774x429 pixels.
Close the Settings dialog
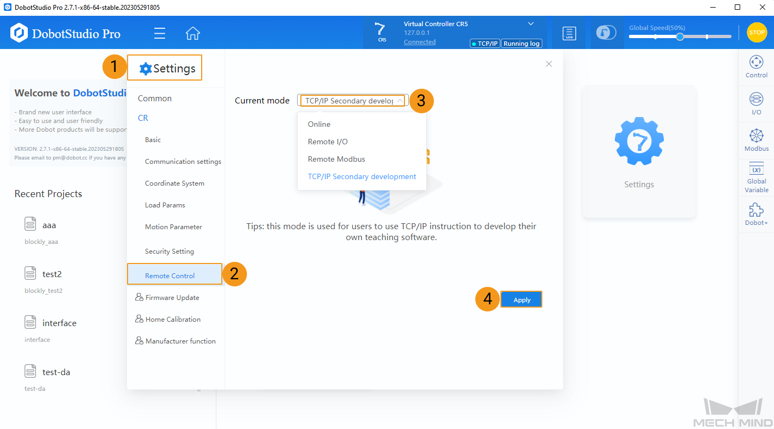tap(549, 64)
